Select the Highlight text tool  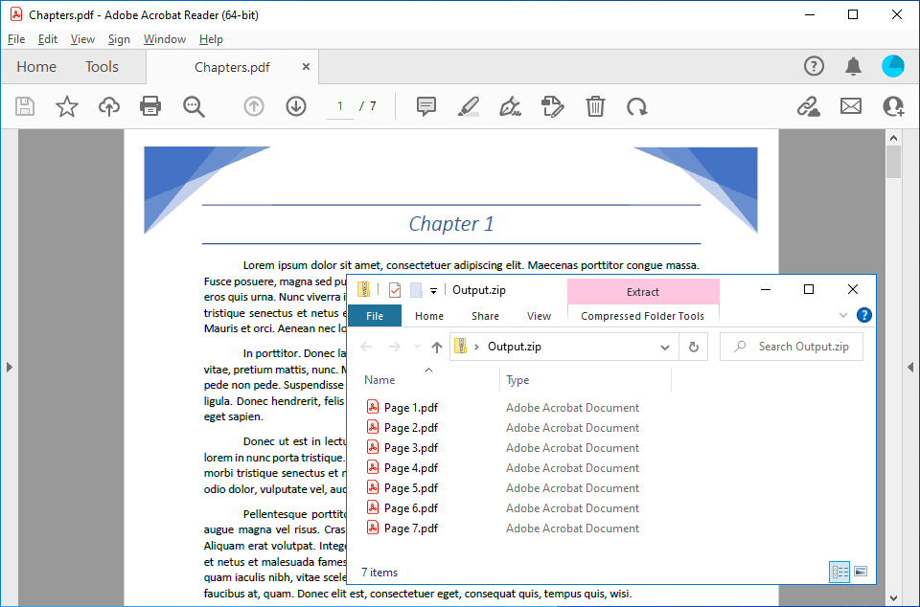click(x=468, y=106)
